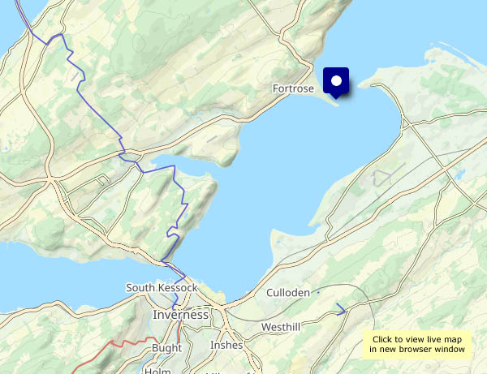Click the Culloden place label

pos(288,293)
